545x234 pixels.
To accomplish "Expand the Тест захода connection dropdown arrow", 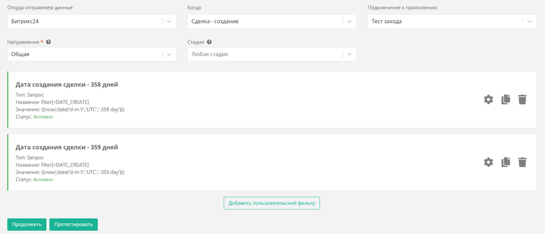I will (529, 21).
